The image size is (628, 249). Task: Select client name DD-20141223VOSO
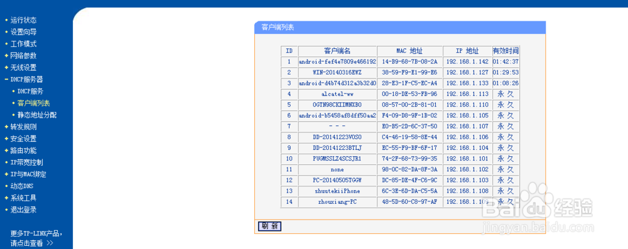tap(337, 137)
